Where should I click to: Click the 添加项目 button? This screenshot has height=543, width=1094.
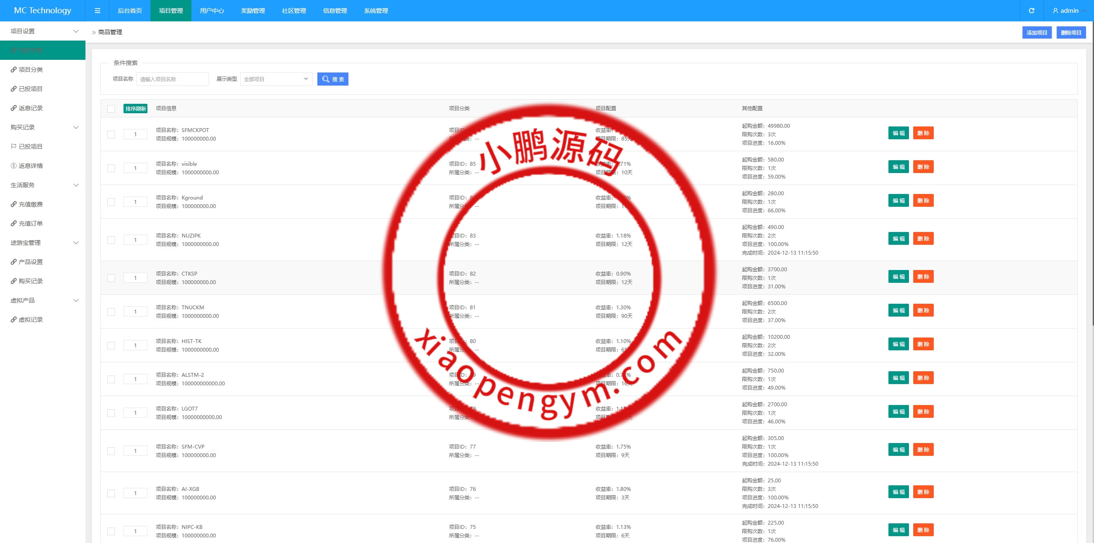(x=1037, y=32)
